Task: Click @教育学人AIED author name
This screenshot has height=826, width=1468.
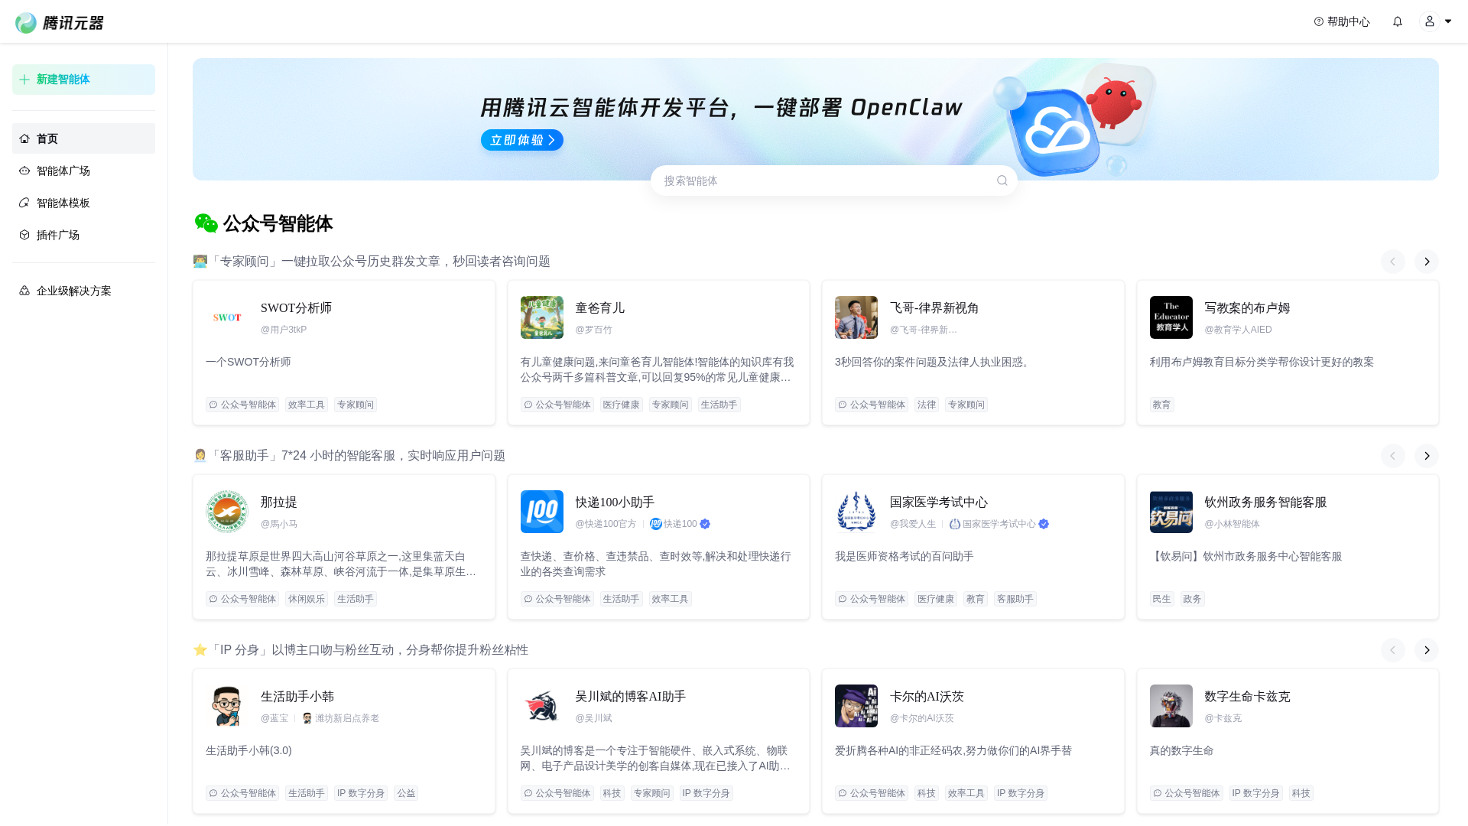Action: [x=1239, y=330]
